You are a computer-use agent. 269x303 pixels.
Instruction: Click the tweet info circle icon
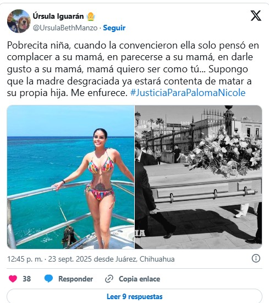click(x=256, y=258)
